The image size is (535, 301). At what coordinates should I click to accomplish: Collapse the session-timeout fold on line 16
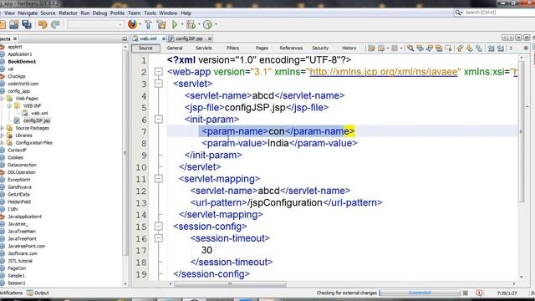[158, 238]
